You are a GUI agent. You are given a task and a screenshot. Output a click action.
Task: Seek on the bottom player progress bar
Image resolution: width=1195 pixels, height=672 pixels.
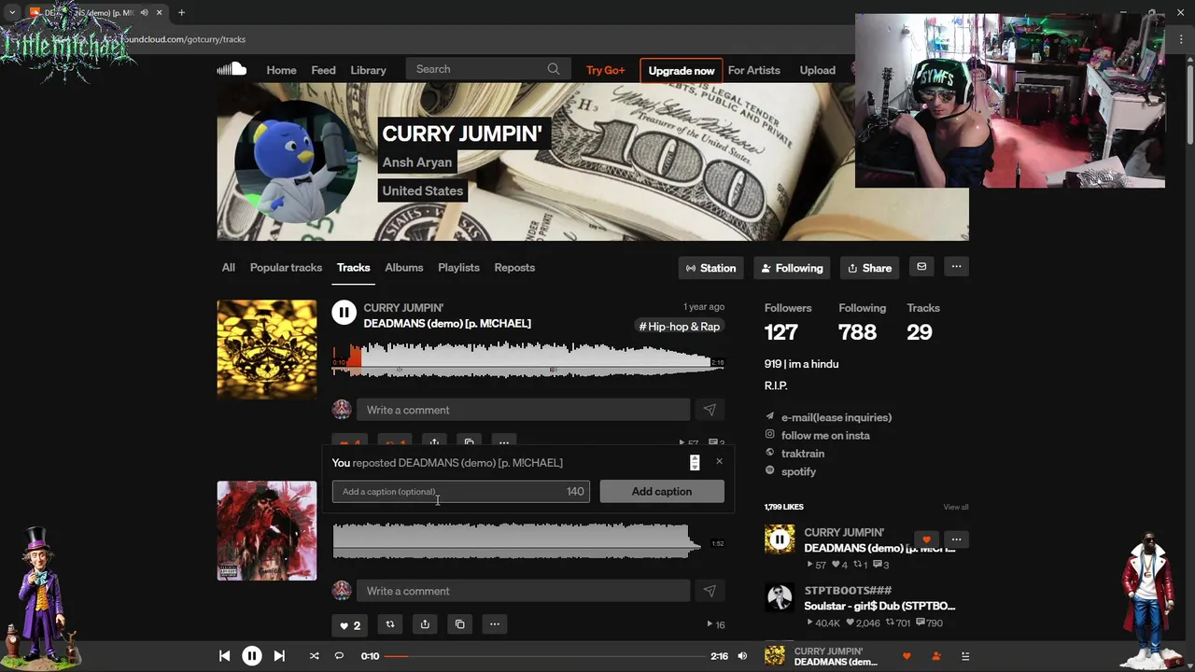(x=544, y=656)
